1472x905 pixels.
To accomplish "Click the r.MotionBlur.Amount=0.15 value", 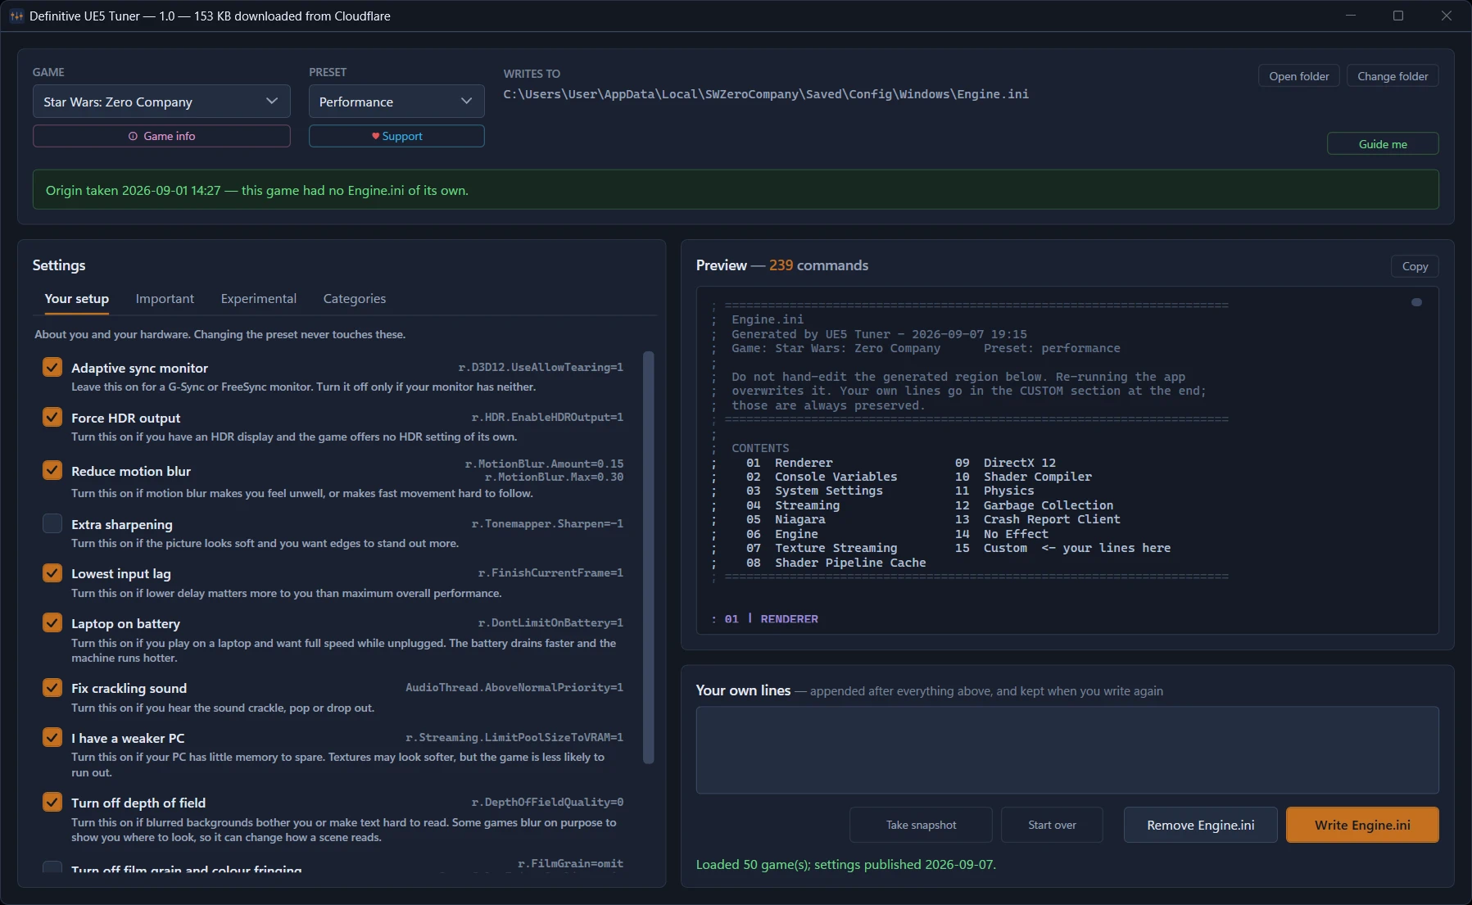I will pyautogui.click(x=544, y=464).
